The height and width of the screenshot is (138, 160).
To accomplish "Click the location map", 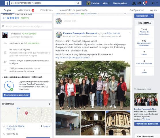I will pos(26,115).
